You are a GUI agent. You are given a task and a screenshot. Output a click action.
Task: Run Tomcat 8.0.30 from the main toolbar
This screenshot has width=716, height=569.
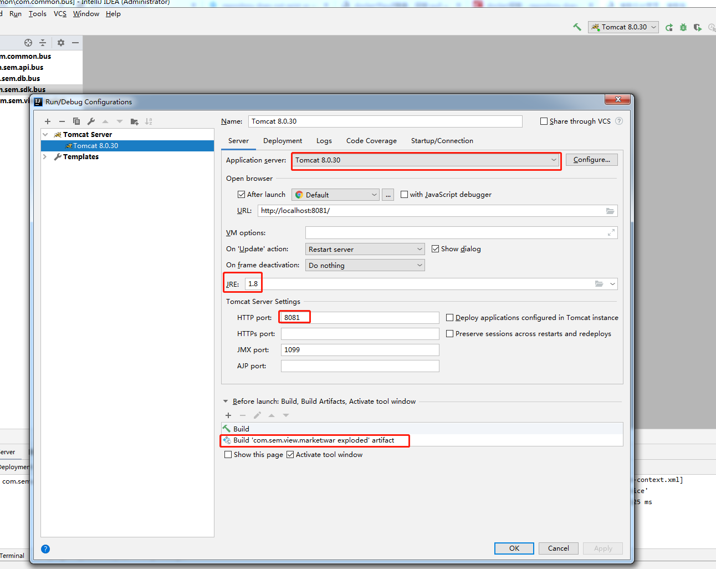click(669, 27)
